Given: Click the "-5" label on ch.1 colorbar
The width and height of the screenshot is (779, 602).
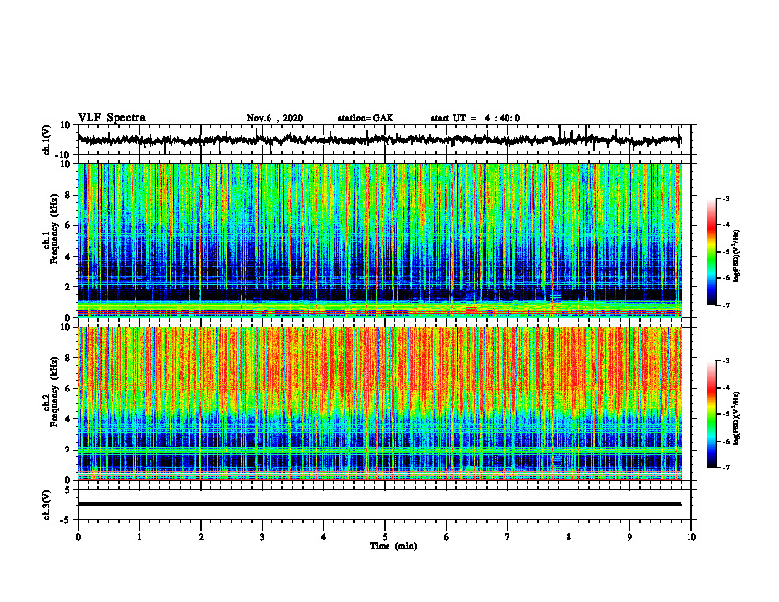Looking at the screenshot, I should [725, 252].
